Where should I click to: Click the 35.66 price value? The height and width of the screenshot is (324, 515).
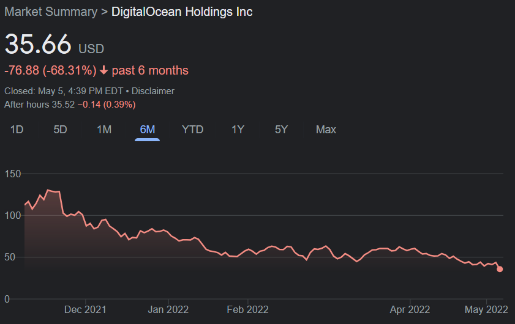[38, 44]
